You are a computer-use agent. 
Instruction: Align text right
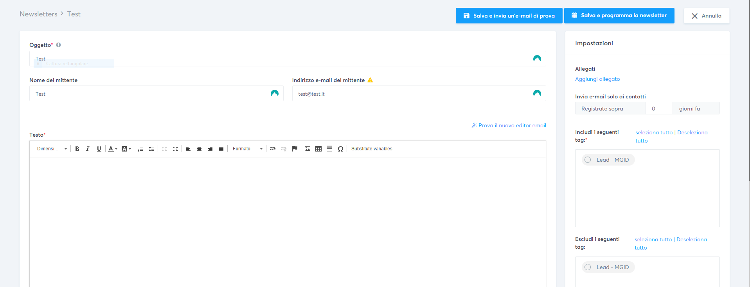click(210, 149)
